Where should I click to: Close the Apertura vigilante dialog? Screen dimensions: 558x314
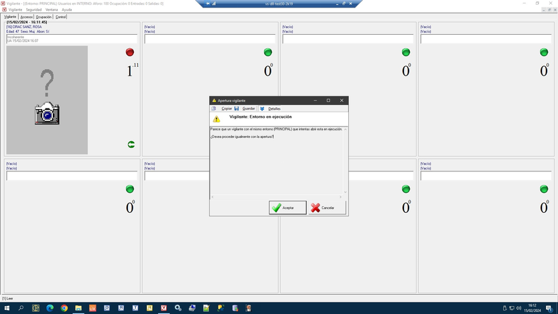click(342, 100)
